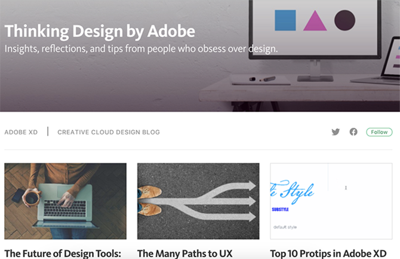Open the Twitter profile icon

(x=336, y=132)
